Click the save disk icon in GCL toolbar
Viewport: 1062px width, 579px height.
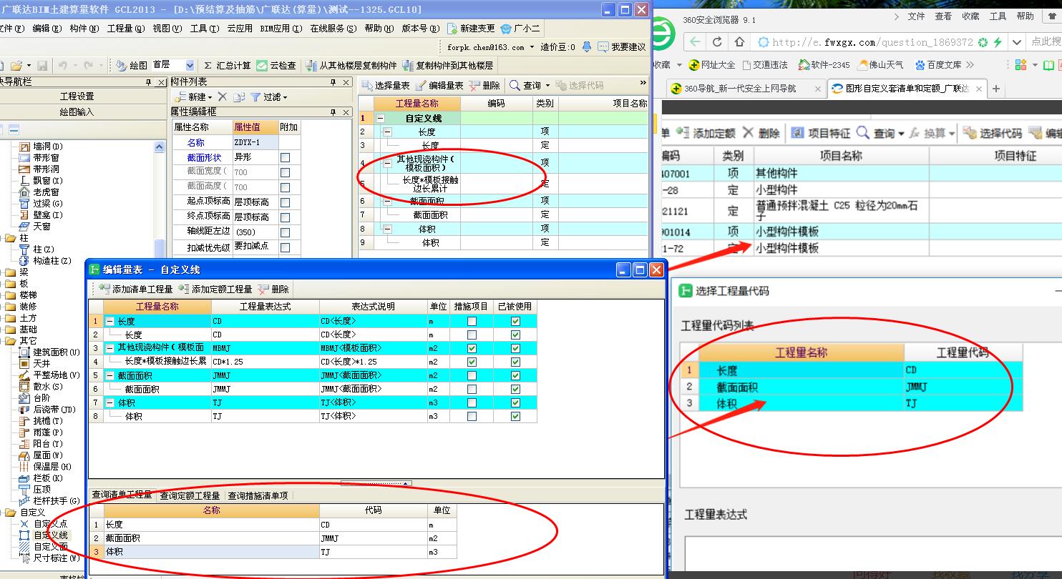pyautogui.click(x=42, y=65)
